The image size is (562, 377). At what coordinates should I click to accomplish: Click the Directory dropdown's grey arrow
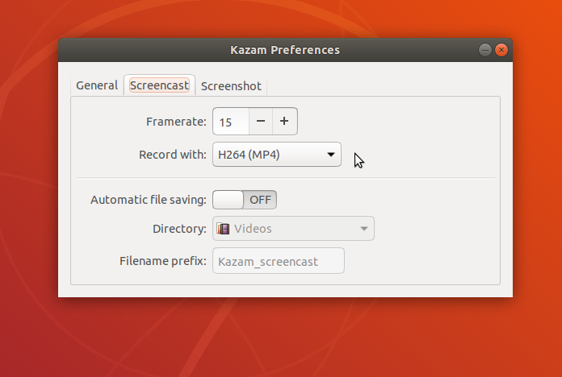pyautogui.click(x=364, y=229)
